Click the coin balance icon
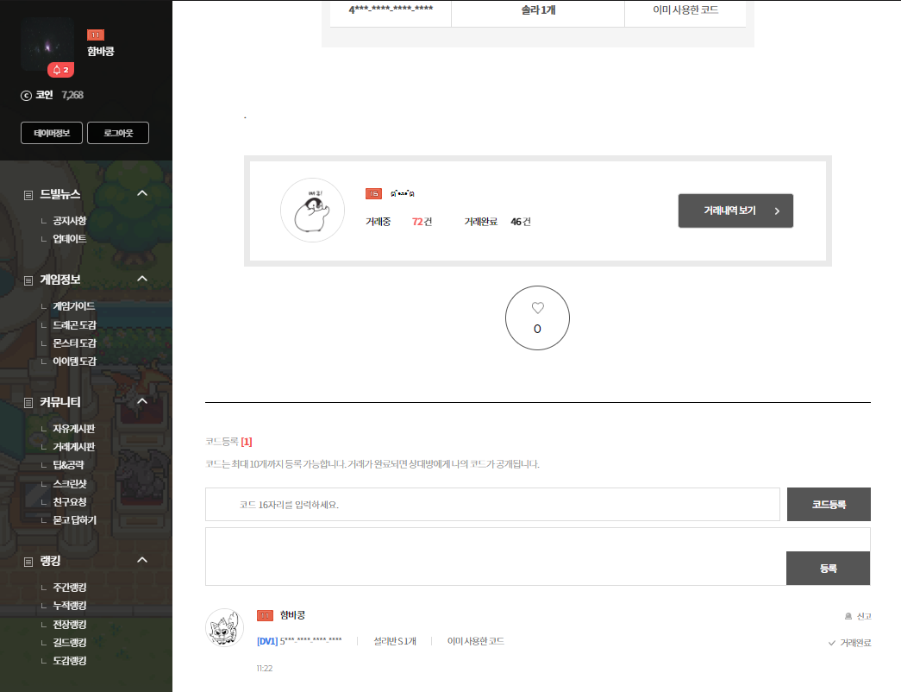This screenshot has height=692, width=901. click(26, 95)
